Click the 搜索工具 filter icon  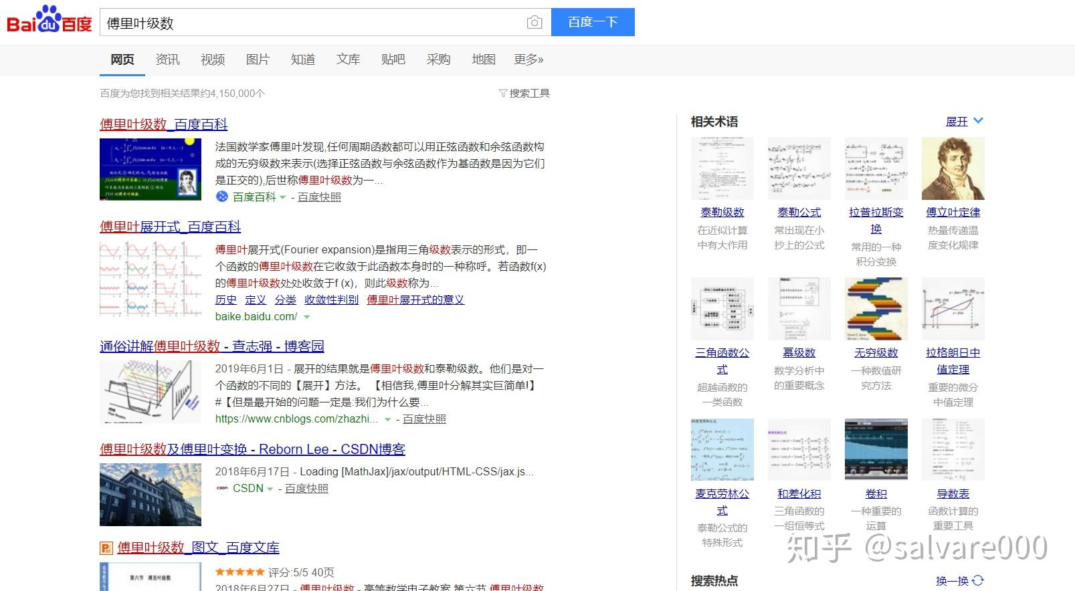[502, 94]
